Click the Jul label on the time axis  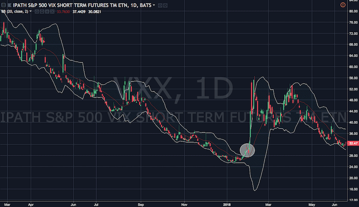[x=96, y=205]
